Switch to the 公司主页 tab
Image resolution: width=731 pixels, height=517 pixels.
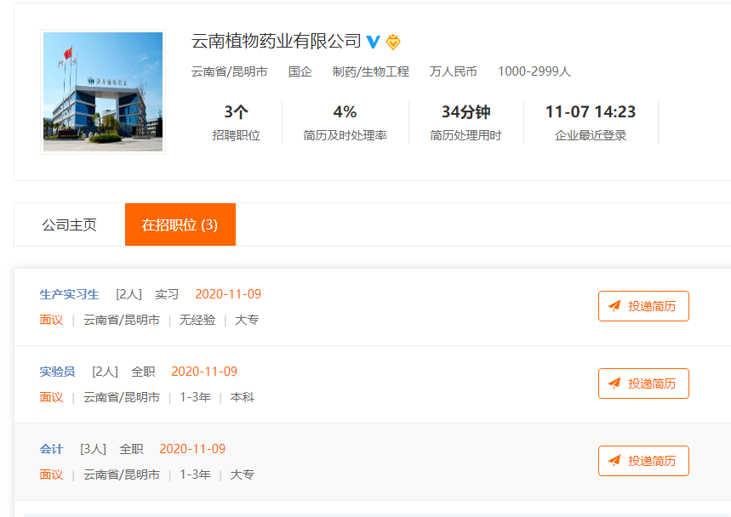pos(70,225)
